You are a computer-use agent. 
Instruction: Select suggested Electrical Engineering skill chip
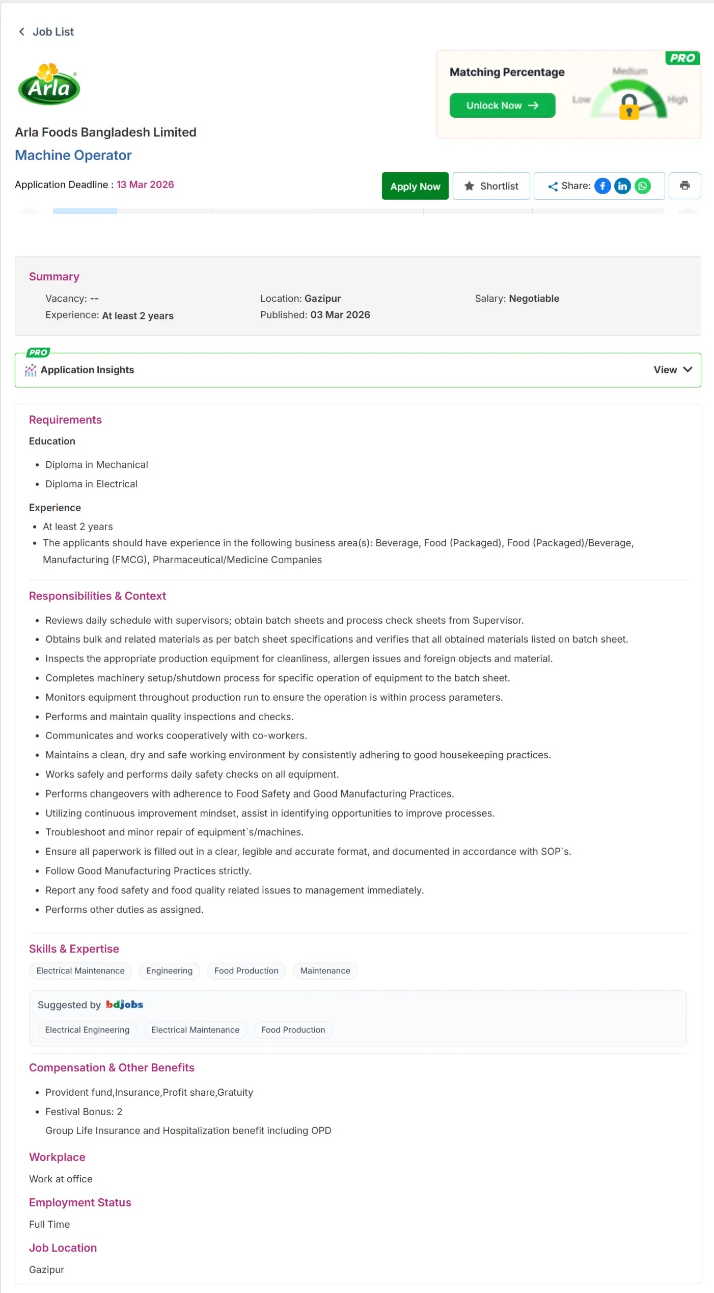tap(87, 1030)
